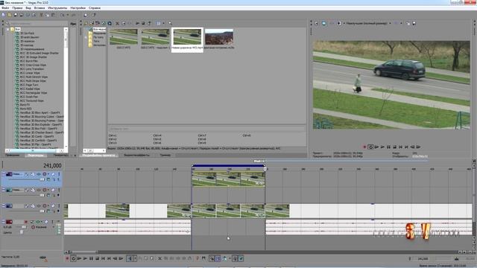The image size is (477, 268).
Task: Open the Файл menu
Action: click(5, 8)
